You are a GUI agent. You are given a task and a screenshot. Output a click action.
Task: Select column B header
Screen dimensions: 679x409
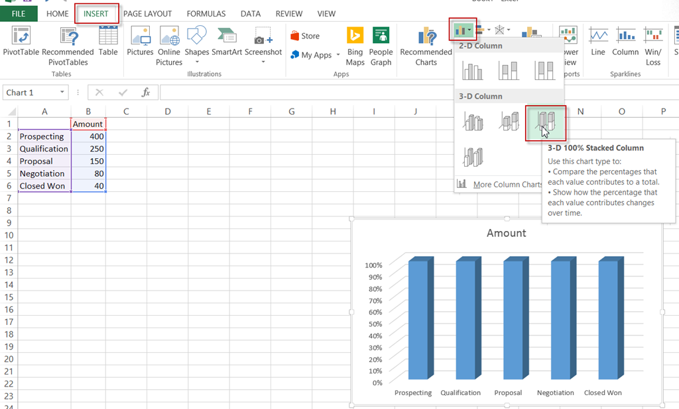tap(88, 112)
